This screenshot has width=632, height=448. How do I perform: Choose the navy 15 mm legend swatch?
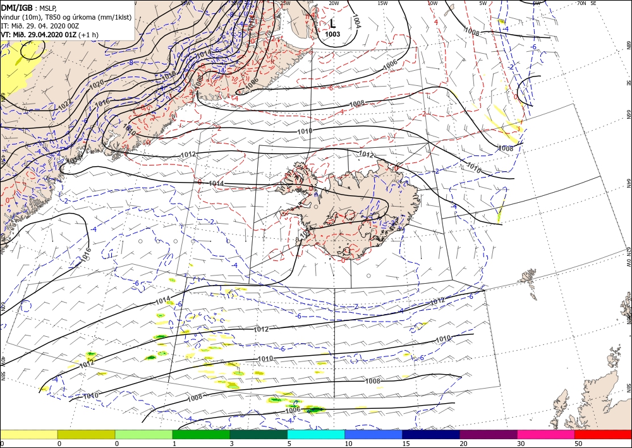tap(431, 434)
